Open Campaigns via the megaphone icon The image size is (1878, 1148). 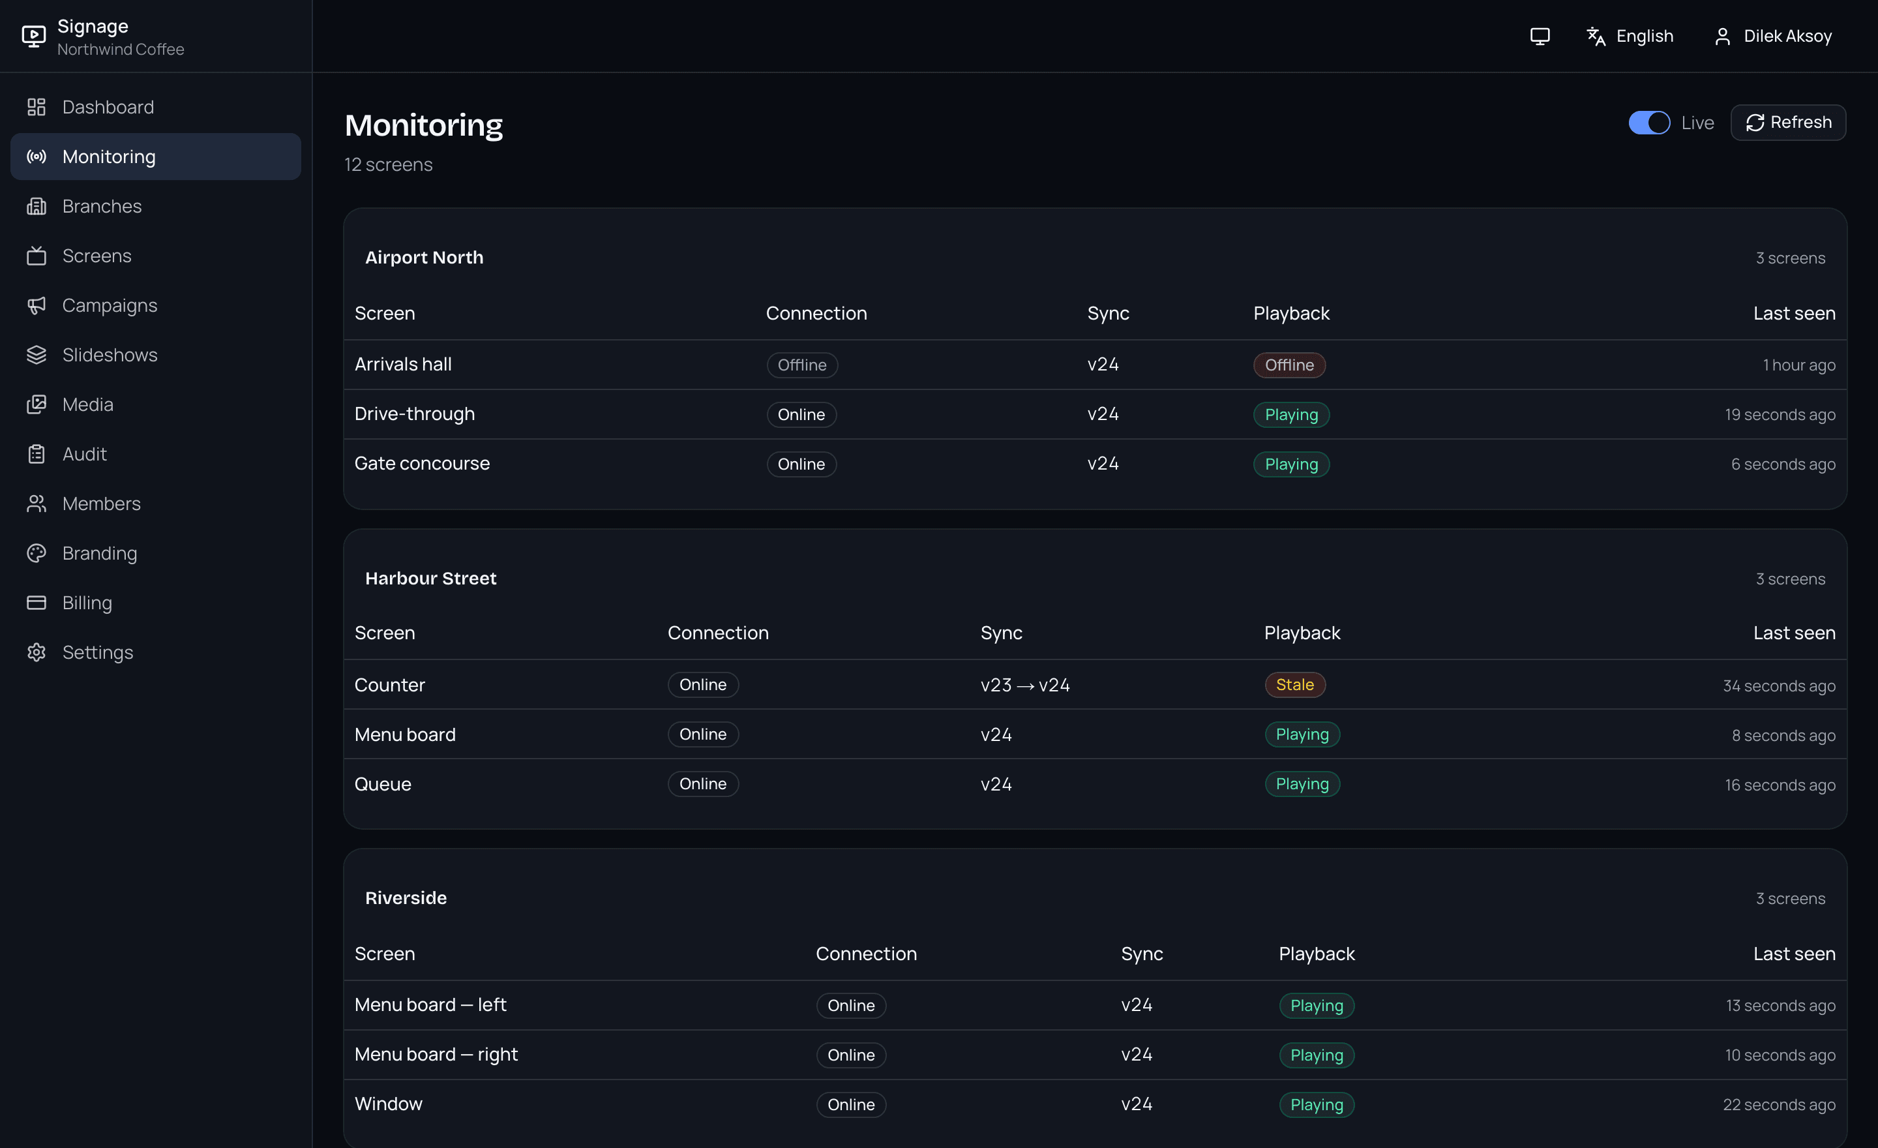click(x=37, y=305)
